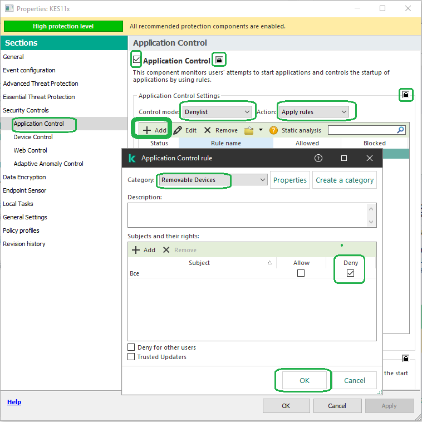Click the Kaspersky logo in rule dialog title

click(x=132, y=158)
